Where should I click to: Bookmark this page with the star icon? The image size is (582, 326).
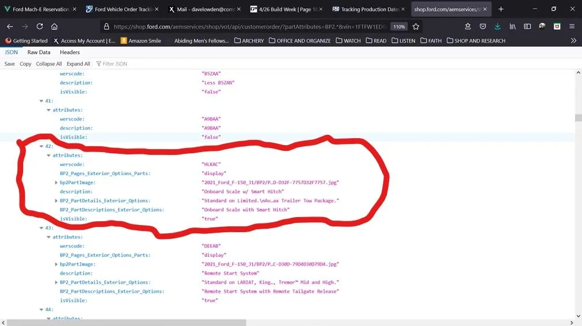(x=416, y=26)
